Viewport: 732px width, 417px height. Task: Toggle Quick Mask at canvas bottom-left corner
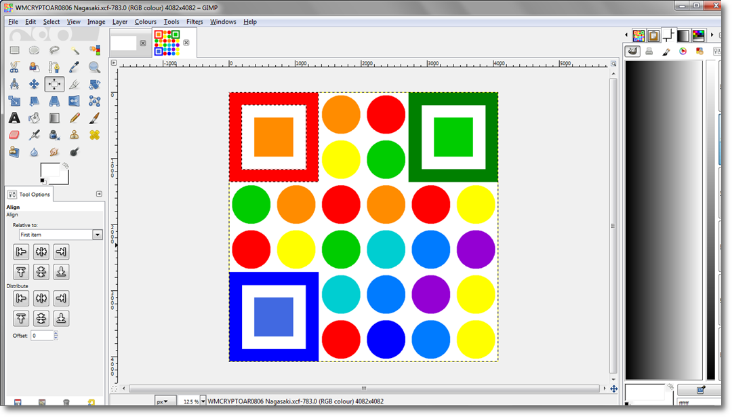pyautogui.click(x=114, y=389)
